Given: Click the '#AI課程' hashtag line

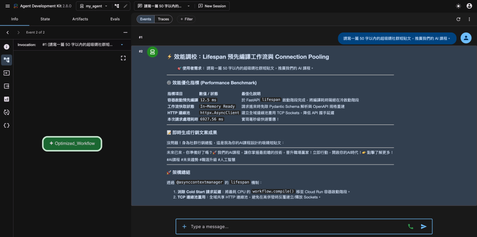Looking at the screenshot, I should click(201, 159).
